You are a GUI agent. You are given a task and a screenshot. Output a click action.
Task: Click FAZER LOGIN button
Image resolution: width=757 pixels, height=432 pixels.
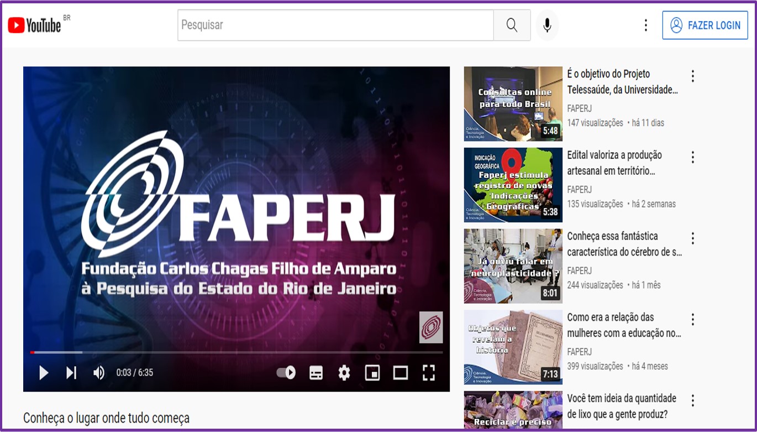[x=705, y=25]
